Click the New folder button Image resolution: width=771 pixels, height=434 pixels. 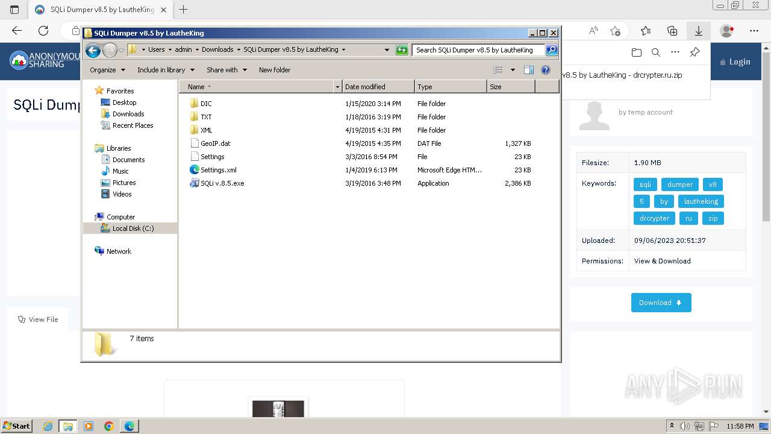click(x=275, y=70)
